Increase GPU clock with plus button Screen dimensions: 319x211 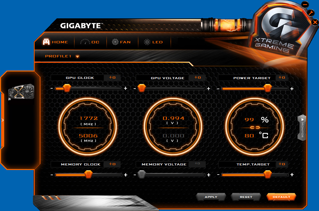125,88
